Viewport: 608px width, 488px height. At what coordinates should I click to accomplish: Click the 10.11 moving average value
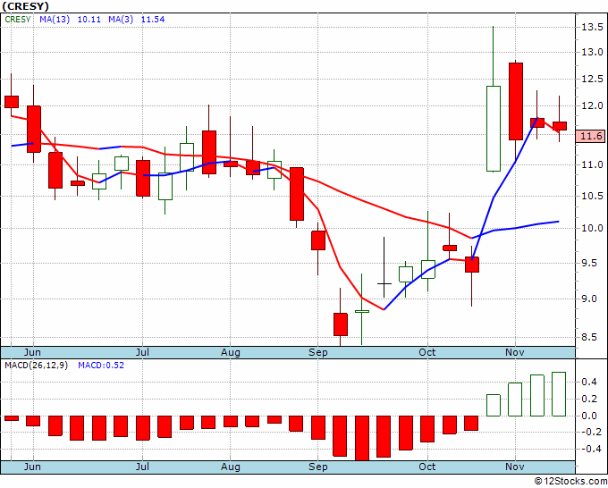coord(89,19)
